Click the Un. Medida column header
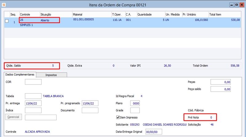The width and height of the screenshot is (246, 137). coord(173,14)
